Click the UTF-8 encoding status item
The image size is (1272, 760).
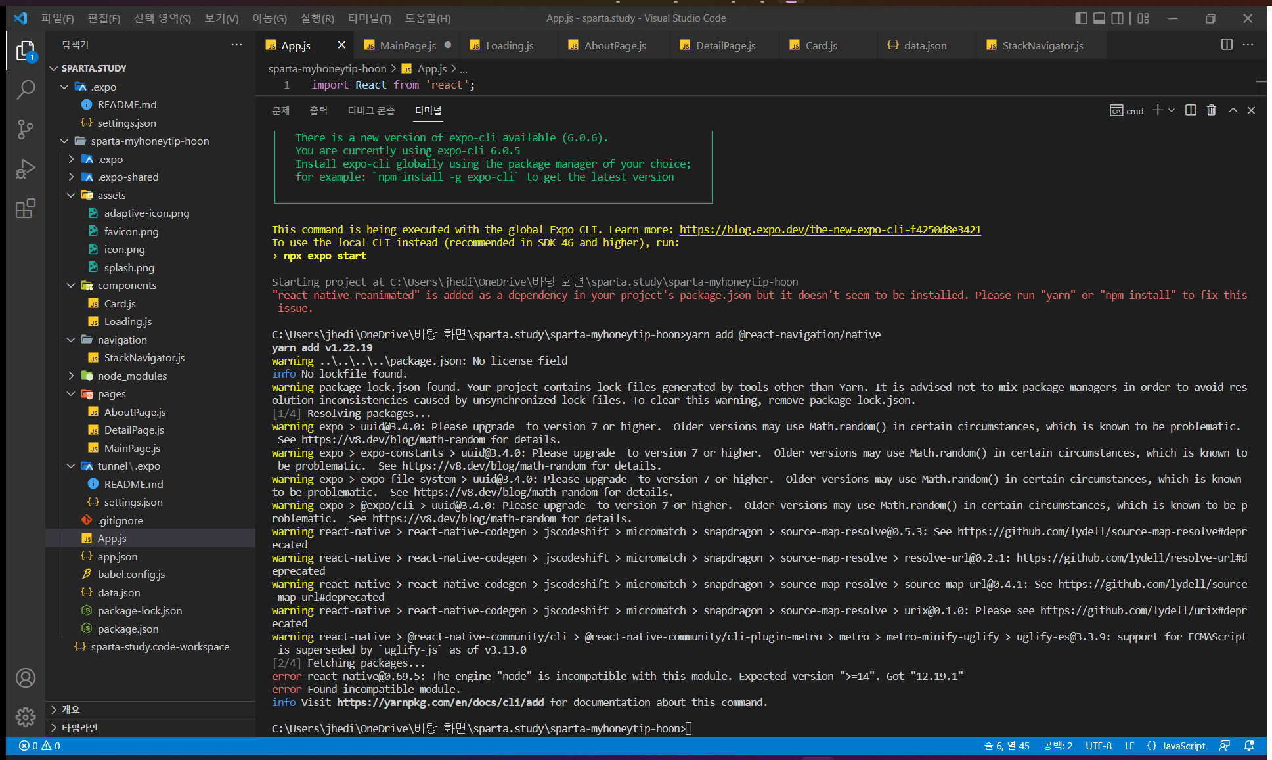1099,746
